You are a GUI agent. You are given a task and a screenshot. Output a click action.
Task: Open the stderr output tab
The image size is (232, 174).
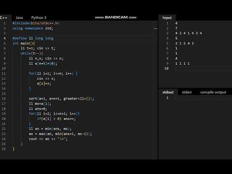point(187,92)
